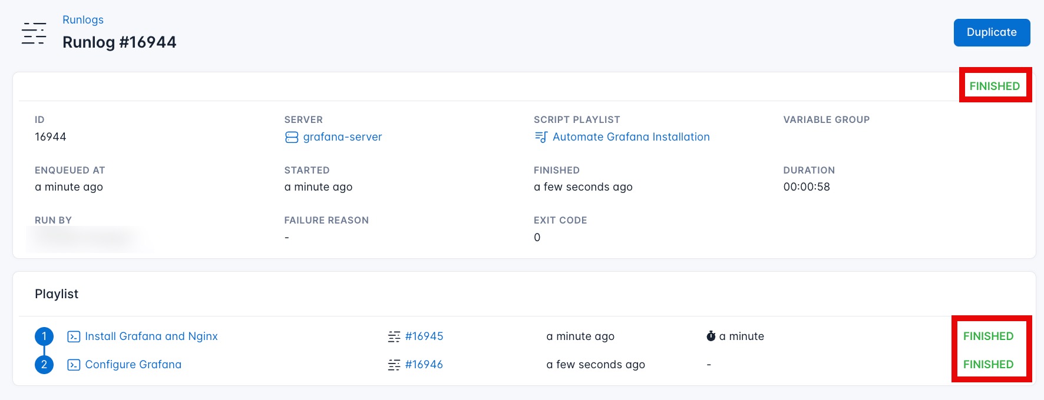Click the playlist icon beside Automate Grafana Installation
Screen dimensions: 1044x400
tap(541, 137)
